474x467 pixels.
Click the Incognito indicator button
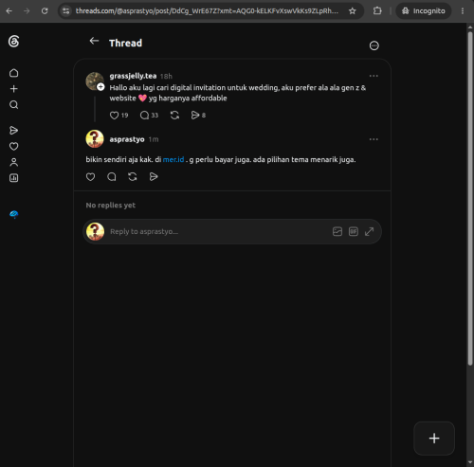(x=424, y=11)
